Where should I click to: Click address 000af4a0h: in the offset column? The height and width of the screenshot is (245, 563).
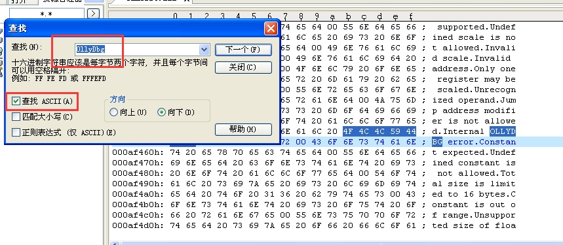click(138, 194)
